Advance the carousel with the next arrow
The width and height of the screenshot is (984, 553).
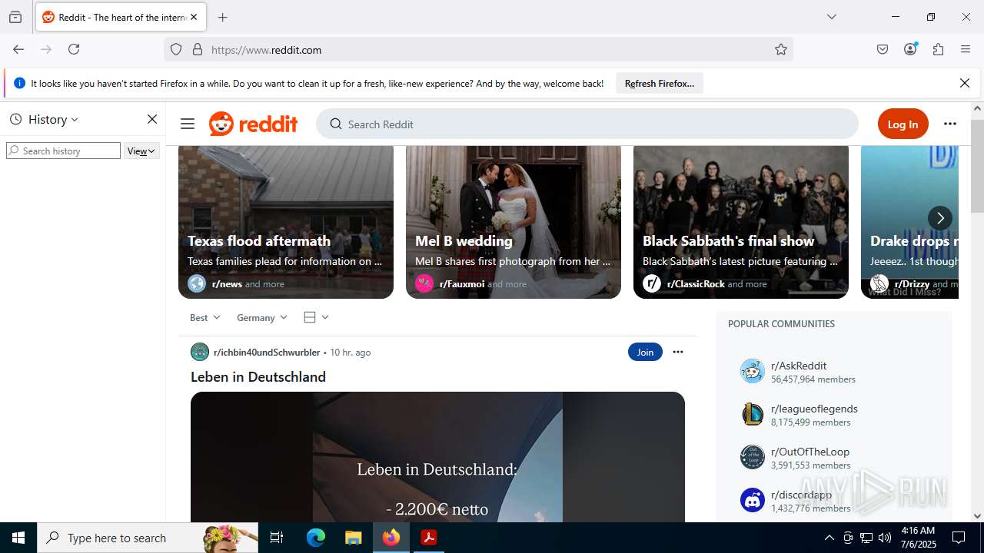[x=939, y=218]
